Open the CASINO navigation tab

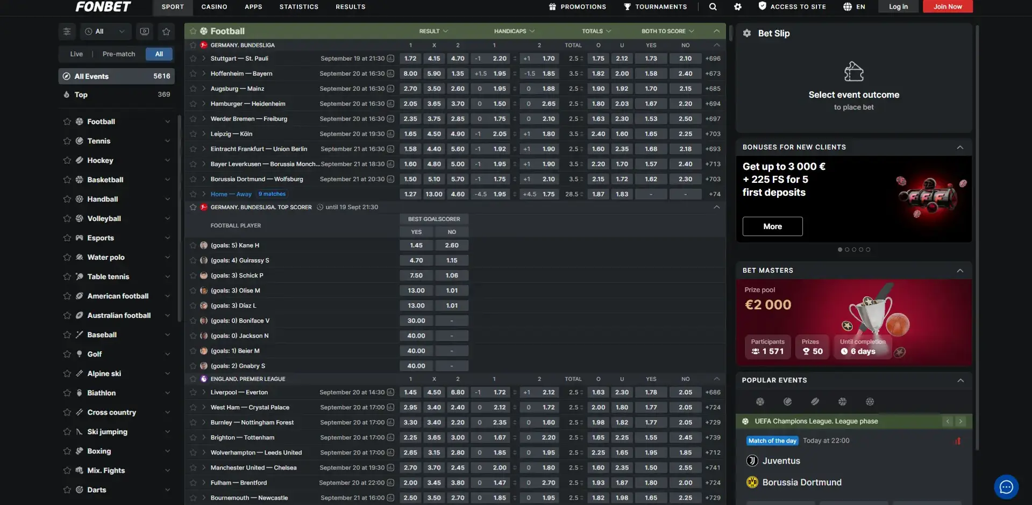(214, 6)
